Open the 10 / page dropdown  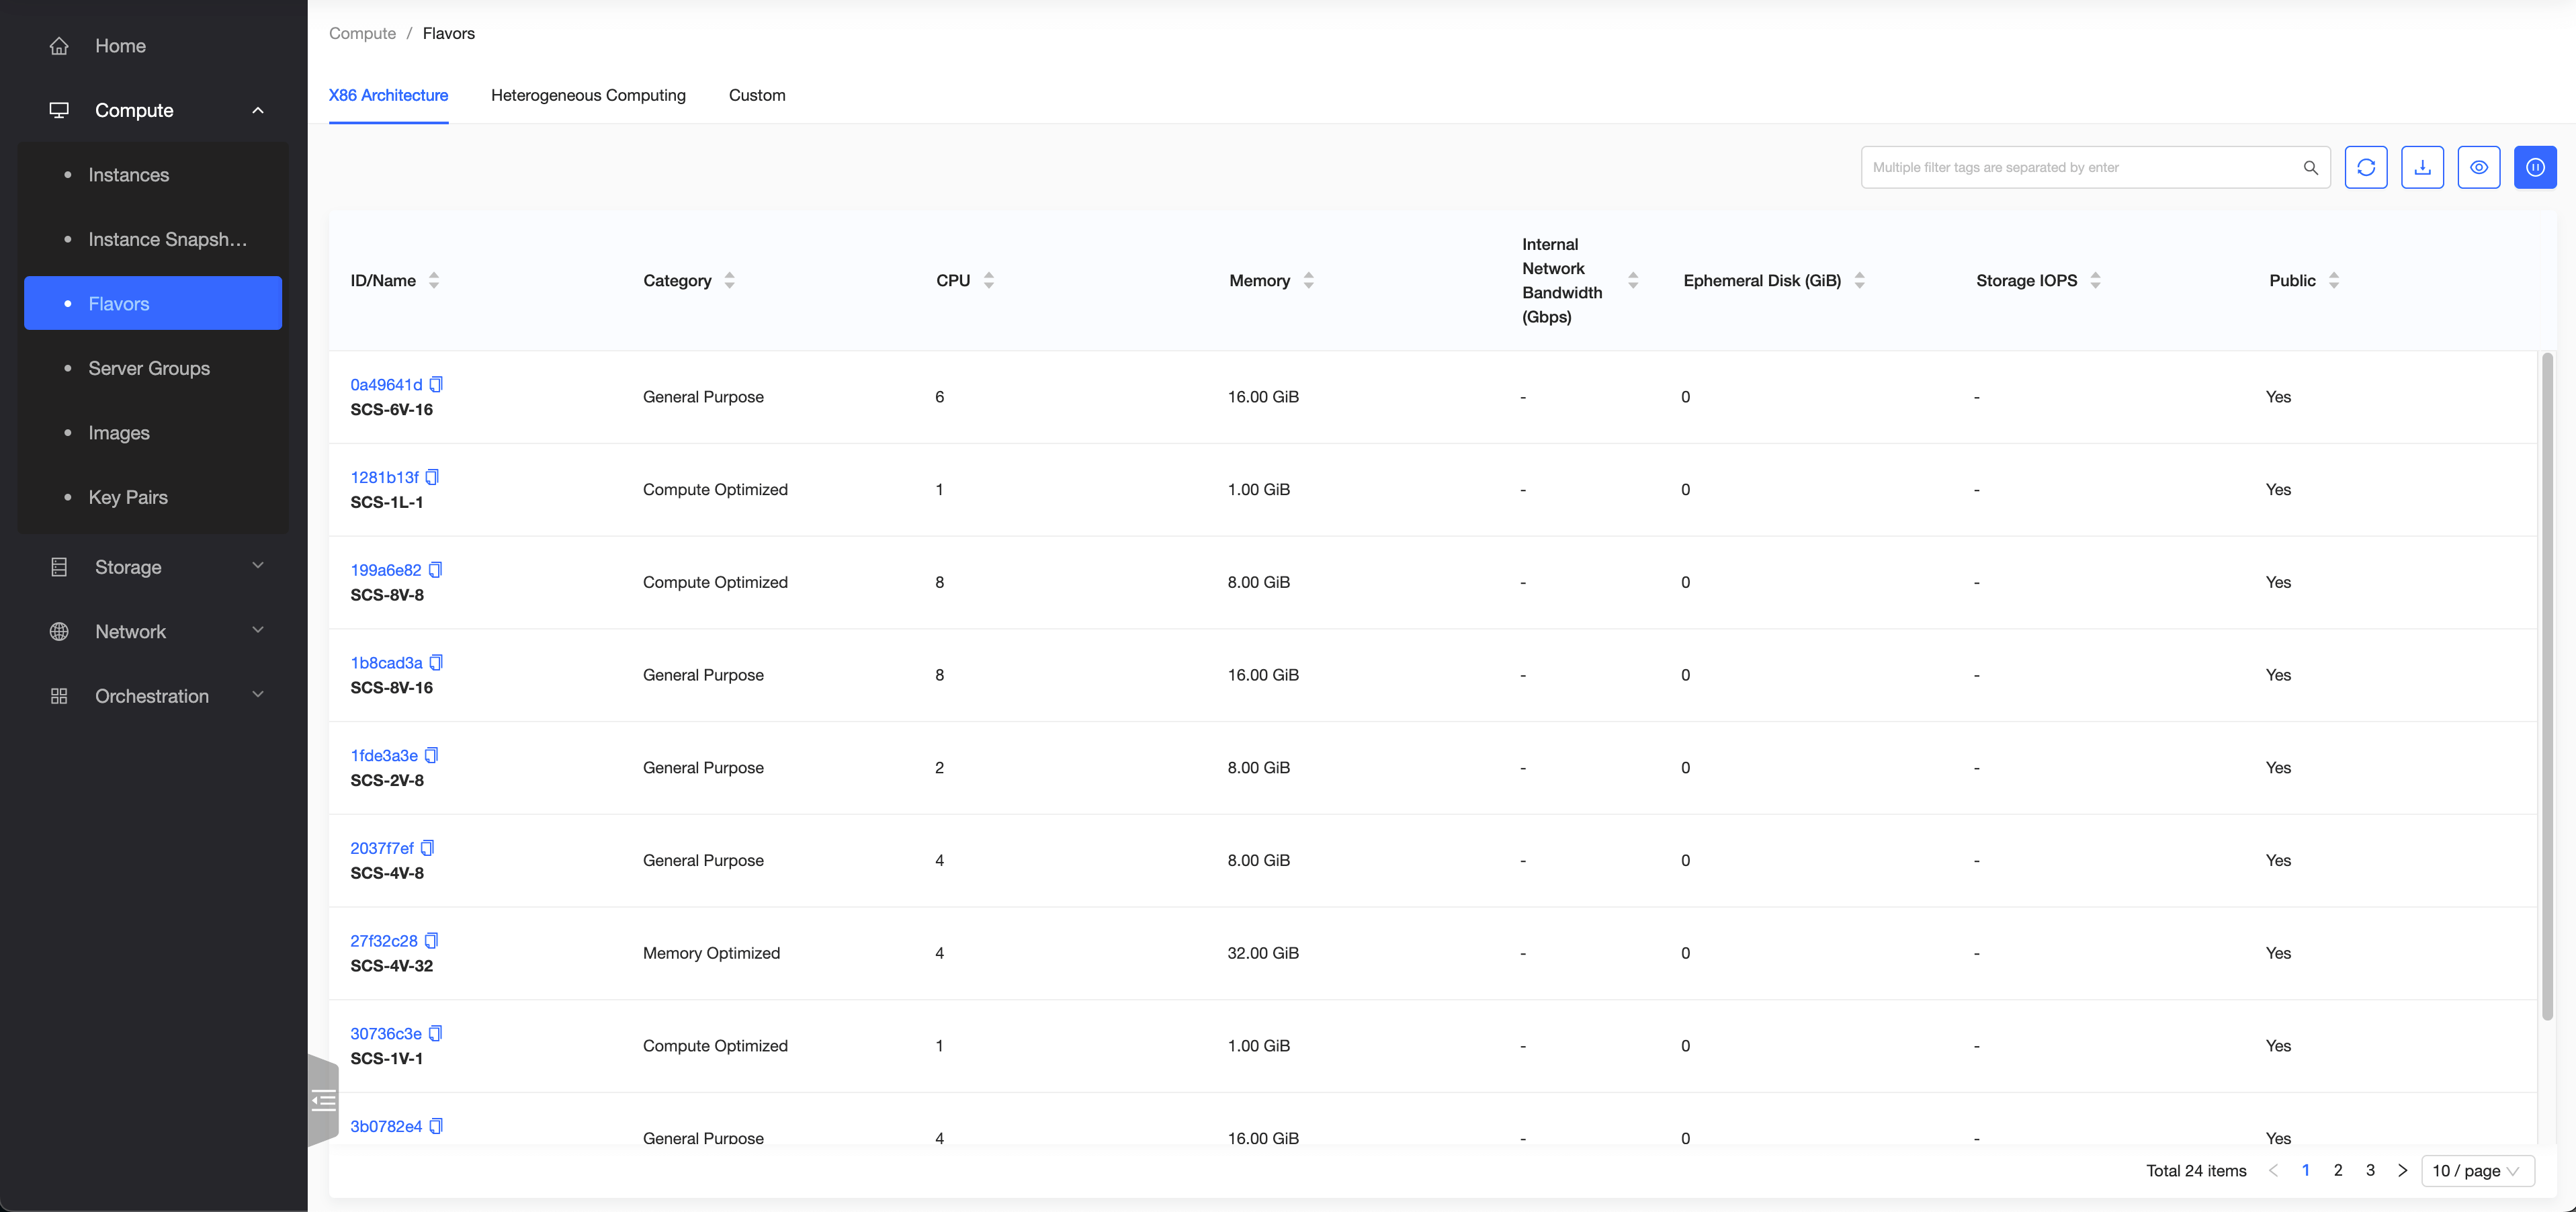pos(2477,1171)
